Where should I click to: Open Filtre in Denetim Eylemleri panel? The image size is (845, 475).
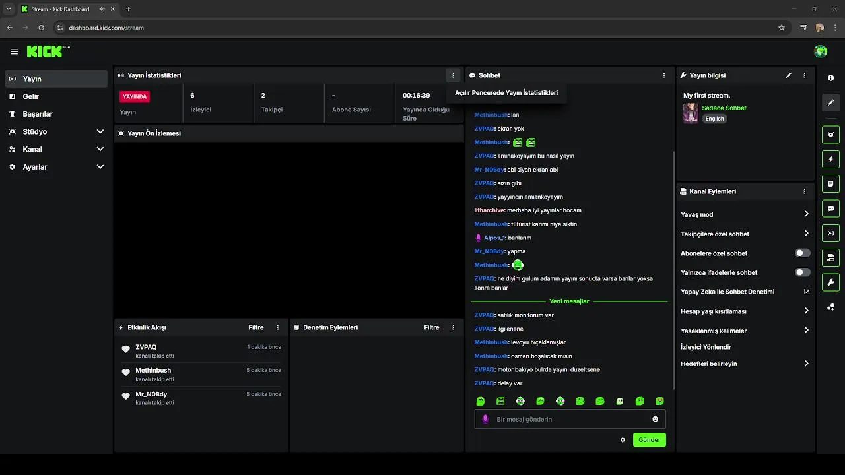pos(431,327)
